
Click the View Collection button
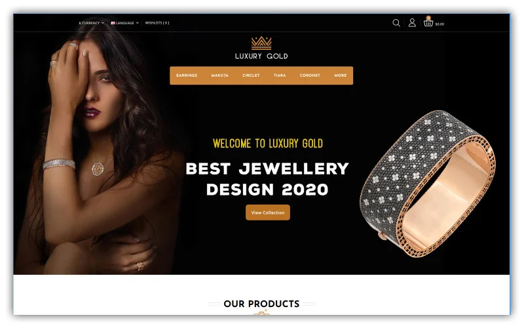pos(268,213)
